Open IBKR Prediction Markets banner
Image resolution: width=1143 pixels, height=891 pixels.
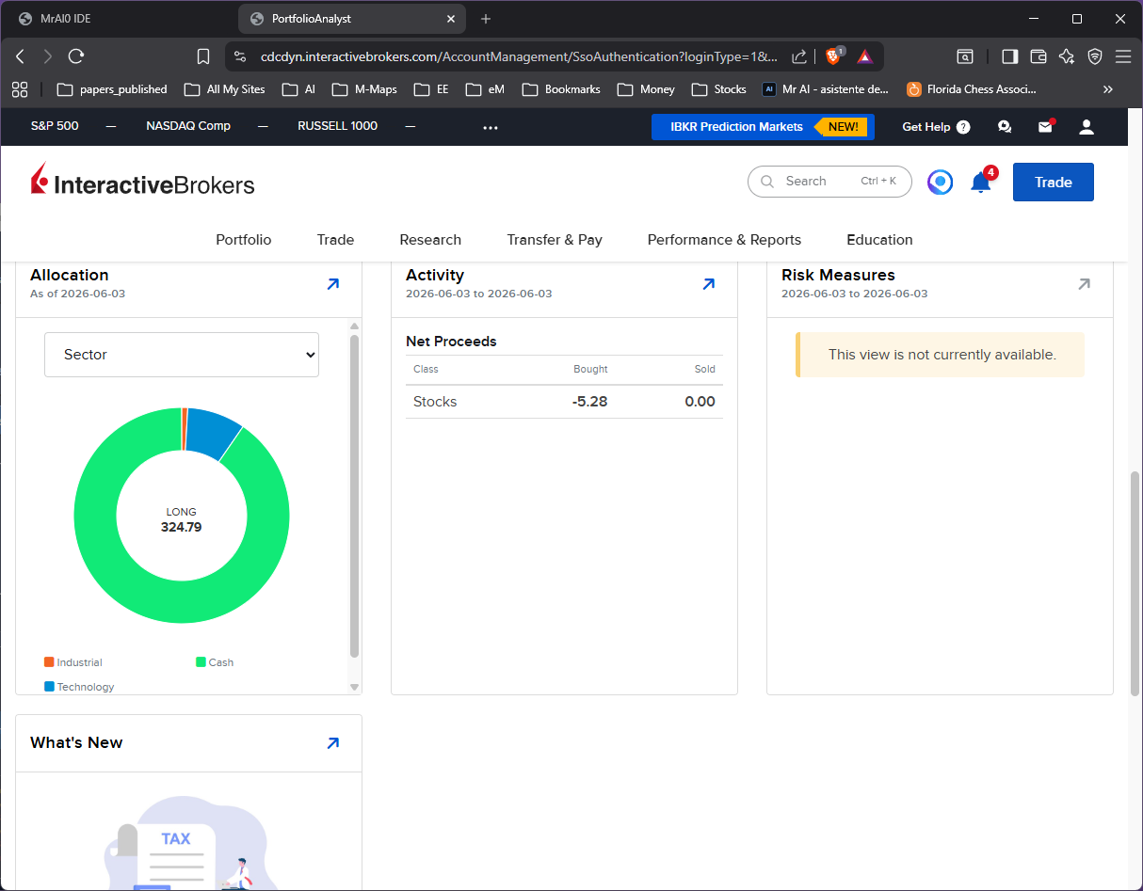click(763, 127)
